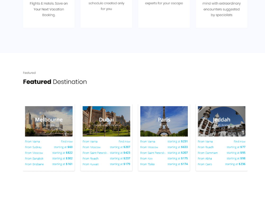Open the Melbourne destination photo

49,121
